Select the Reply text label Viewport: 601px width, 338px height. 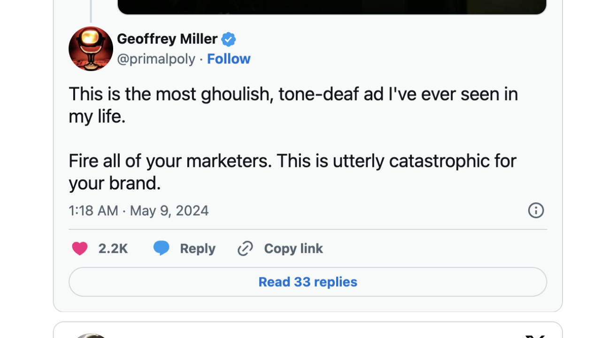click(198, 248)
